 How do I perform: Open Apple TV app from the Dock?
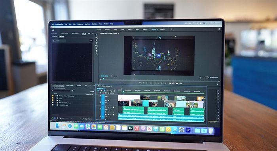pyautogui.click(x=131, y=128)
